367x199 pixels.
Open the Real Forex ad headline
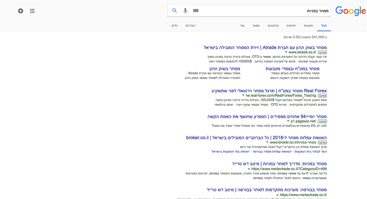[x=269, y=91]
